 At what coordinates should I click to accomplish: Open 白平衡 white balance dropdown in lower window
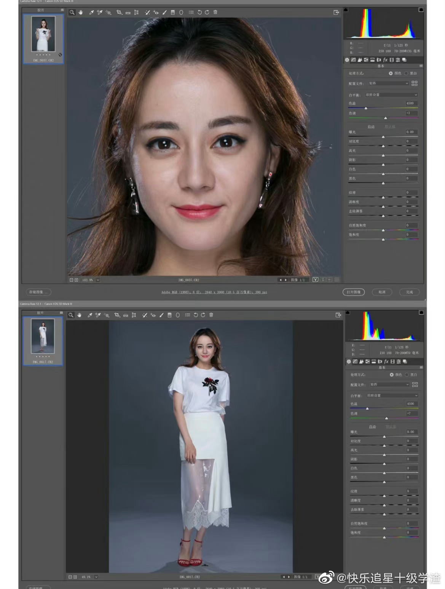(x=392, y=395)
